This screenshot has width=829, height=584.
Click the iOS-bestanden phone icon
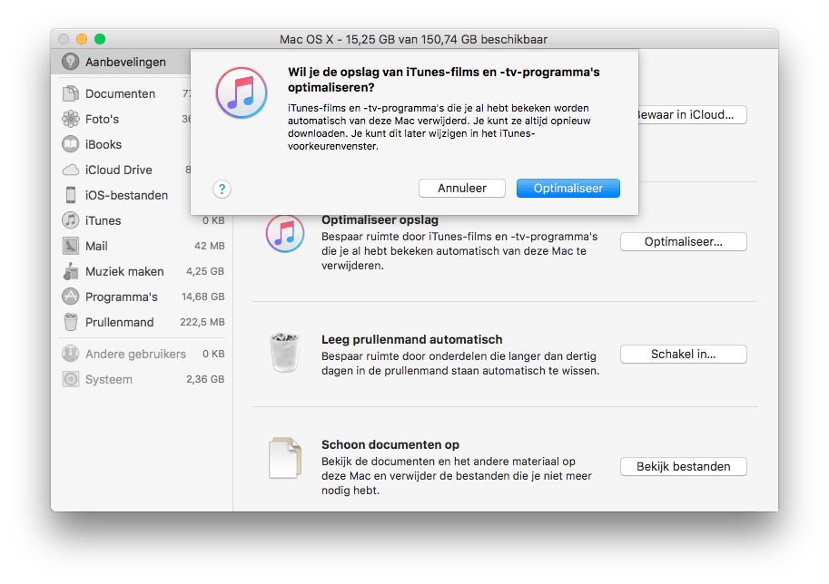tap(70, 195)
